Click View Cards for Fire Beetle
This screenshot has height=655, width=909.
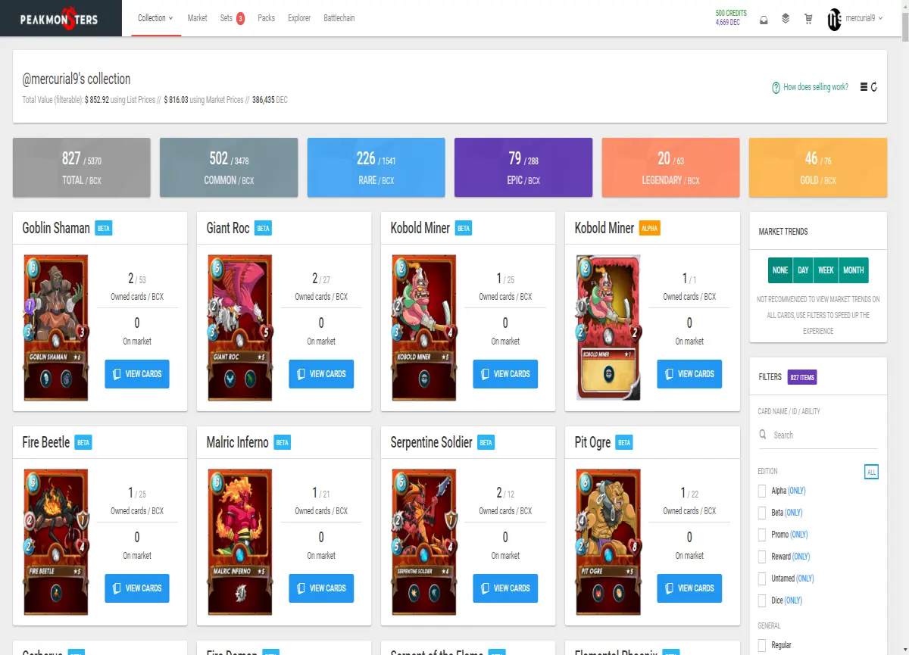tap(137, 588)
